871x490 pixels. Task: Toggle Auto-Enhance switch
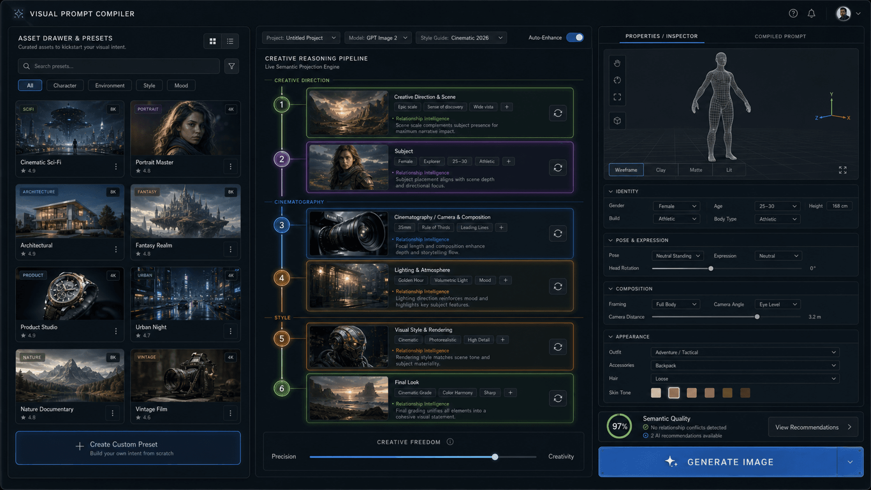pos(575,37)
